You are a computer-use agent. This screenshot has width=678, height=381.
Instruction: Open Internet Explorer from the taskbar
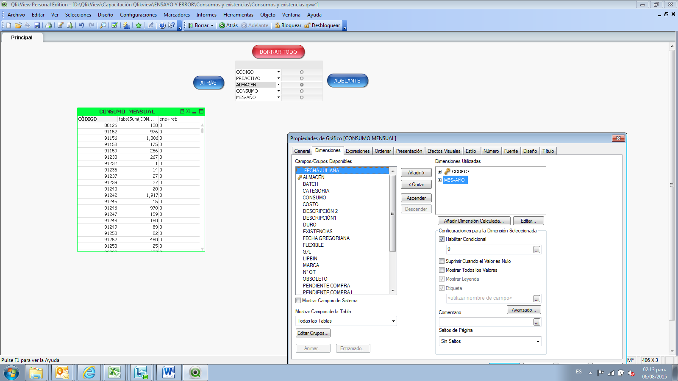(x=89, y=373)
